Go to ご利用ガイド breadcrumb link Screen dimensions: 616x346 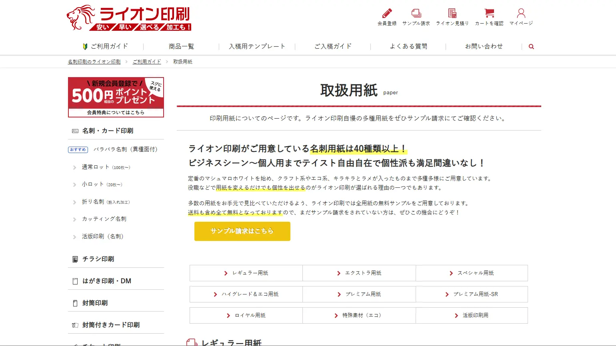(x=147, y=62)
